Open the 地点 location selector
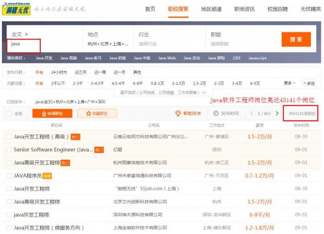Screen dimensions: 324x234 (x=108, y=39)
